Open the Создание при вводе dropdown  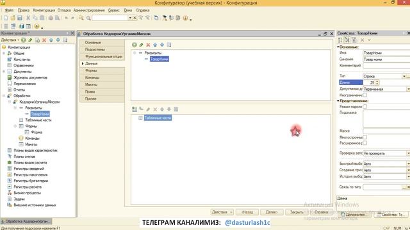click(x=408, y=170)
